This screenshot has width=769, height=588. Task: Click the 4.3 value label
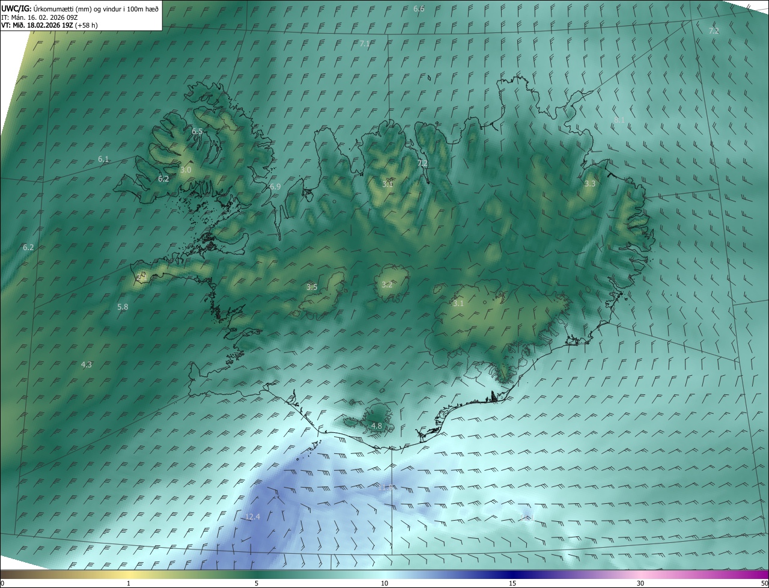[87, 364]
